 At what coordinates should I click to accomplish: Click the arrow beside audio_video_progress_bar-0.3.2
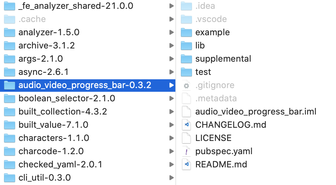(x=171, y=85)
